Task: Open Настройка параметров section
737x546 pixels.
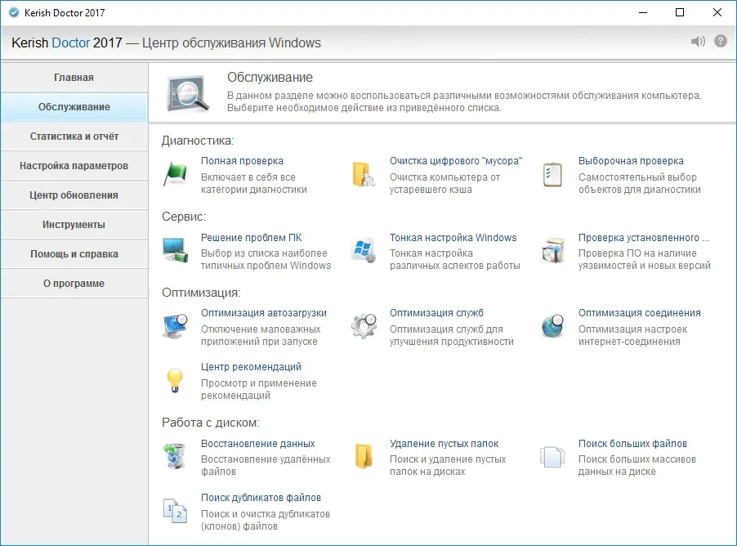Action: pyautogui.click(x=74, y=166)
